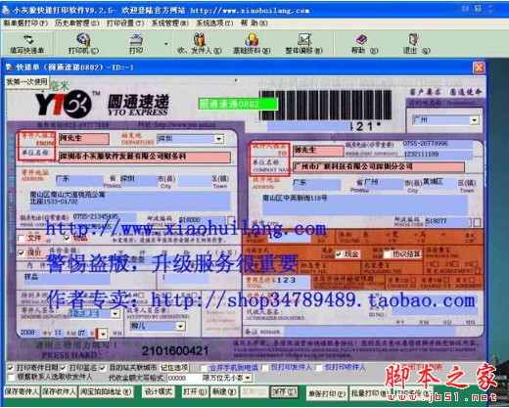Click recipient name field 邹先生
This screenshot has width=509, height=408.
(318, 151)
